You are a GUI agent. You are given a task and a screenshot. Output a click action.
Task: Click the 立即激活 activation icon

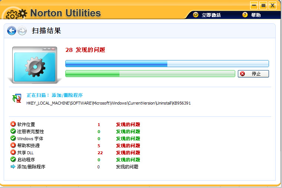click(x=196, y=15)
